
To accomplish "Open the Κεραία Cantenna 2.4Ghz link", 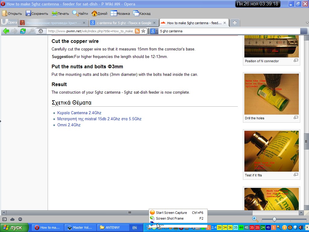I will pos(79,113).
